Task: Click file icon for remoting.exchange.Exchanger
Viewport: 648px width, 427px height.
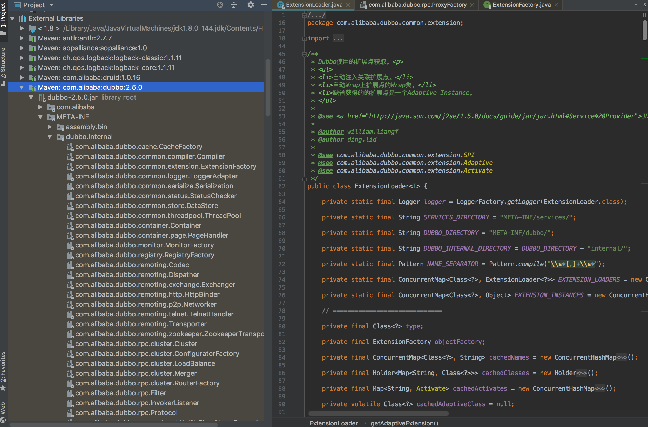Action: (x=70, y=285)
